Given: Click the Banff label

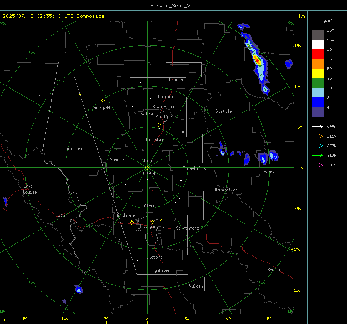Looking at the screenshot, I should 64,215.
